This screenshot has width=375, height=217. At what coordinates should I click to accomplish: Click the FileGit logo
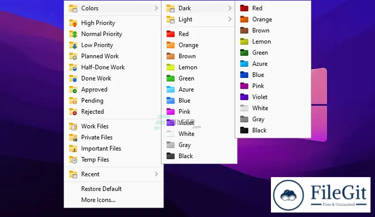coord(320,195)
